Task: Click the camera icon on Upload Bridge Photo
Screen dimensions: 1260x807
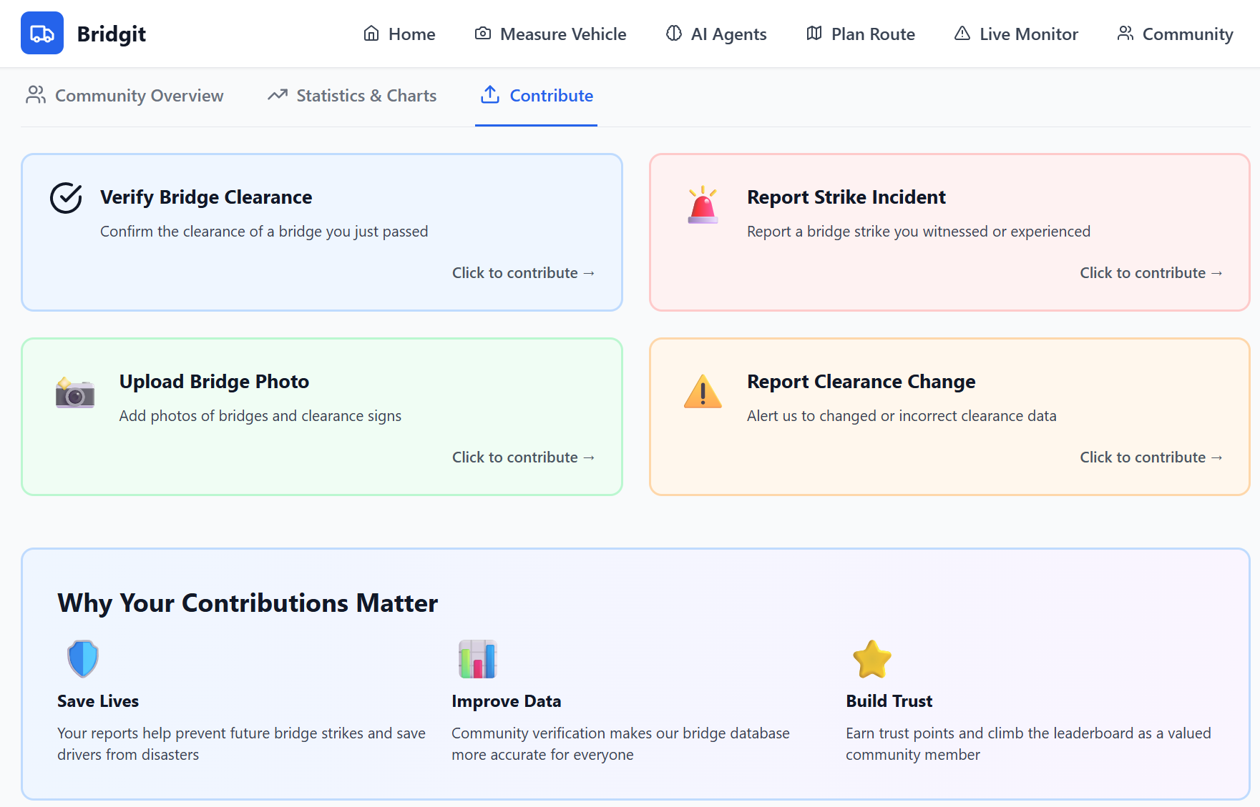Action: point(75,392)
